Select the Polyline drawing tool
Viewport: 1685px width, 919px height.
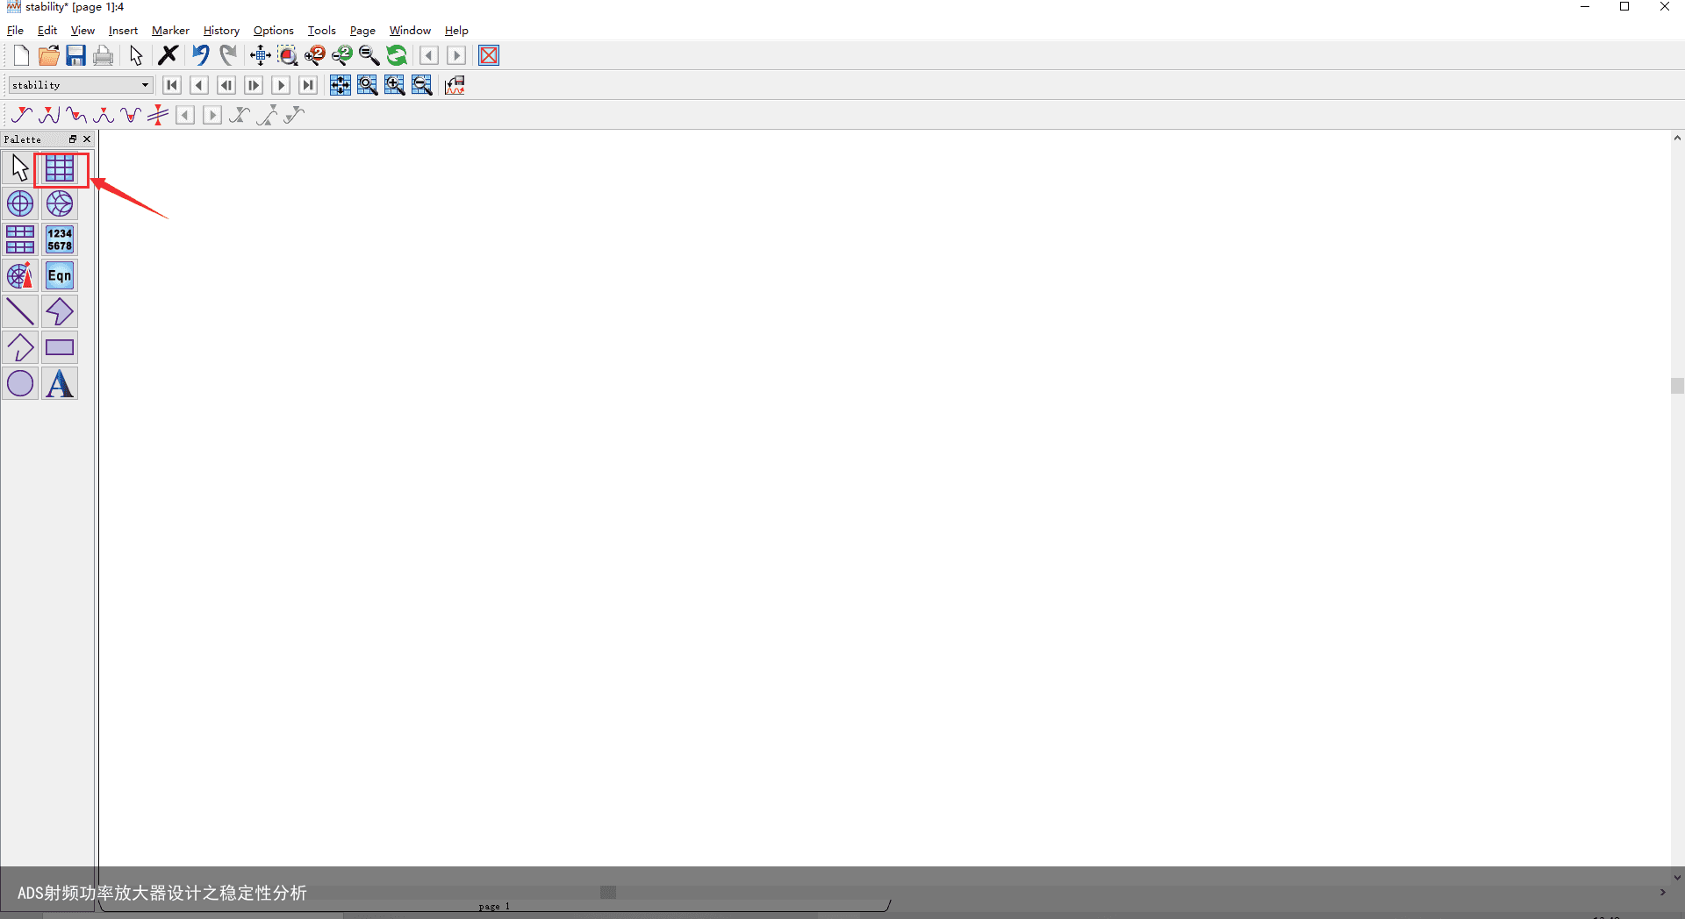click(x=20, y=348)
